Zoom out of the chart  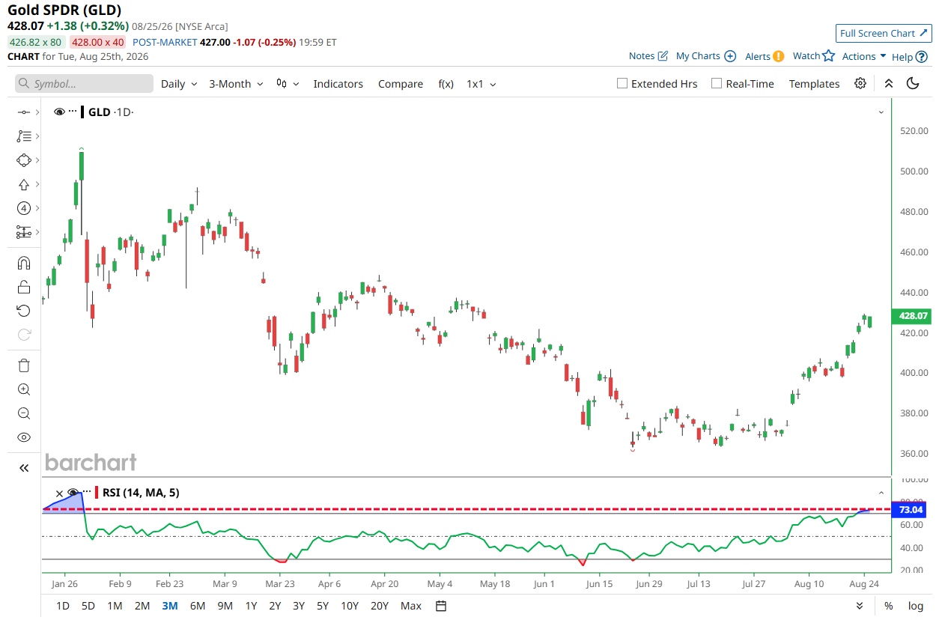23,413
